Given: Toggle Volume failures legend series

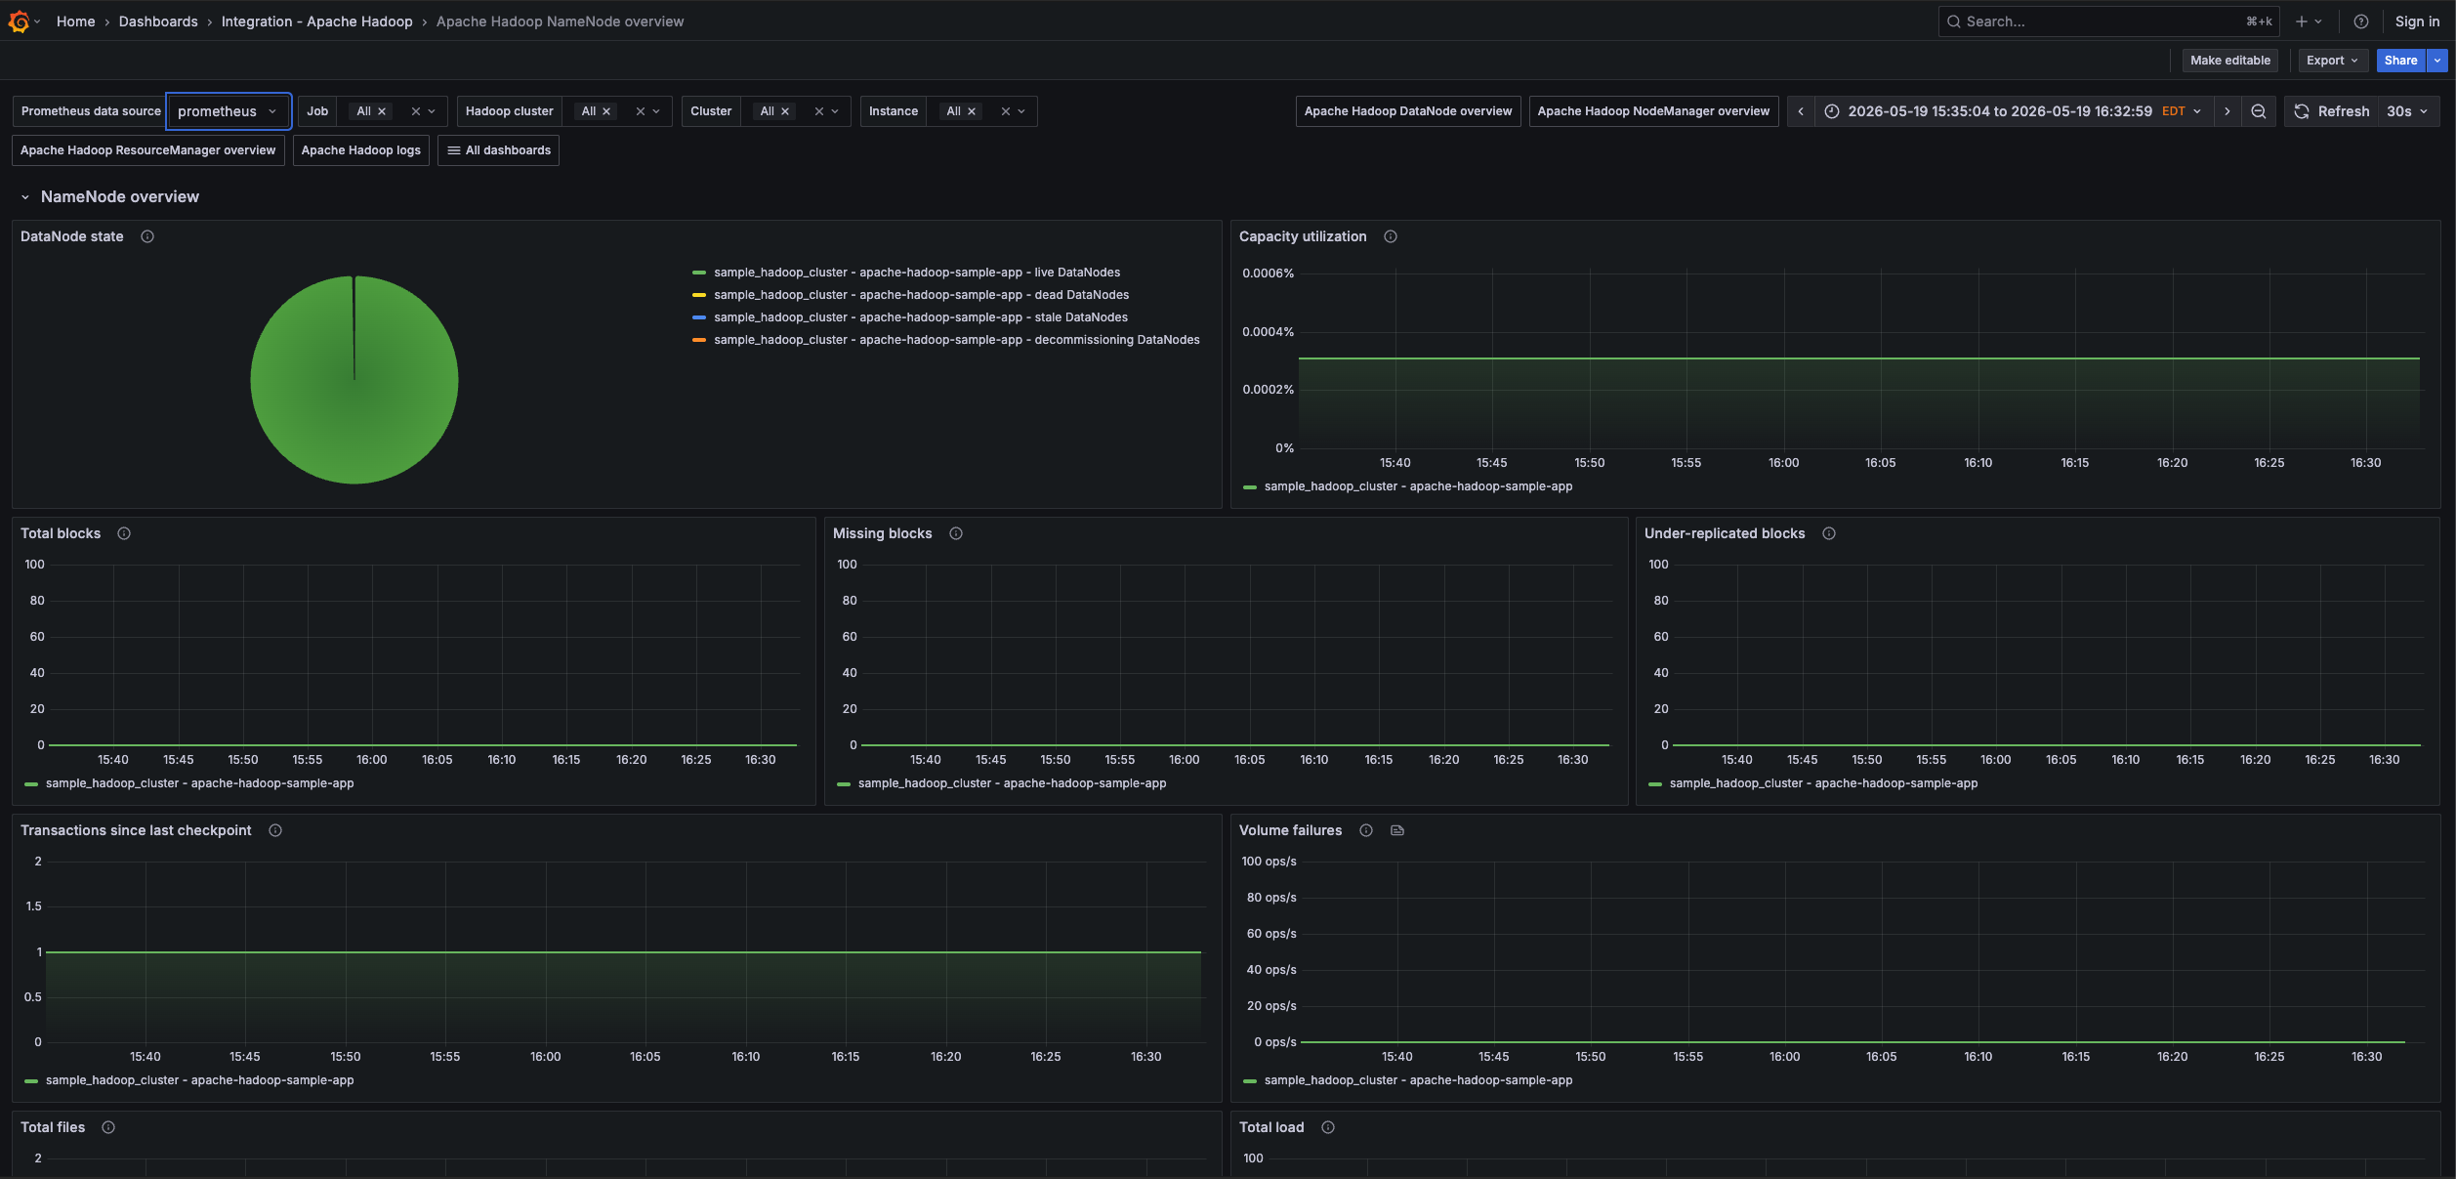Looking at the screenshot, I should tap(1417, 1080).
